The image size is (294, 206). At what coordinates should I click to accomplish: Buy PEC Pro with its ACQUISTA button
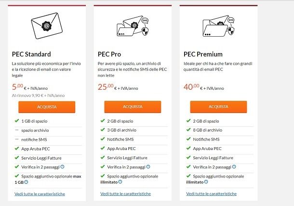click(x=133, y=107)
